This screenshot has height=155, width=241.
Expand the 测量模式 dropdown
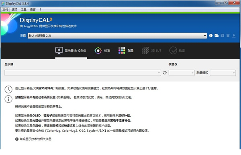(223, 73)
